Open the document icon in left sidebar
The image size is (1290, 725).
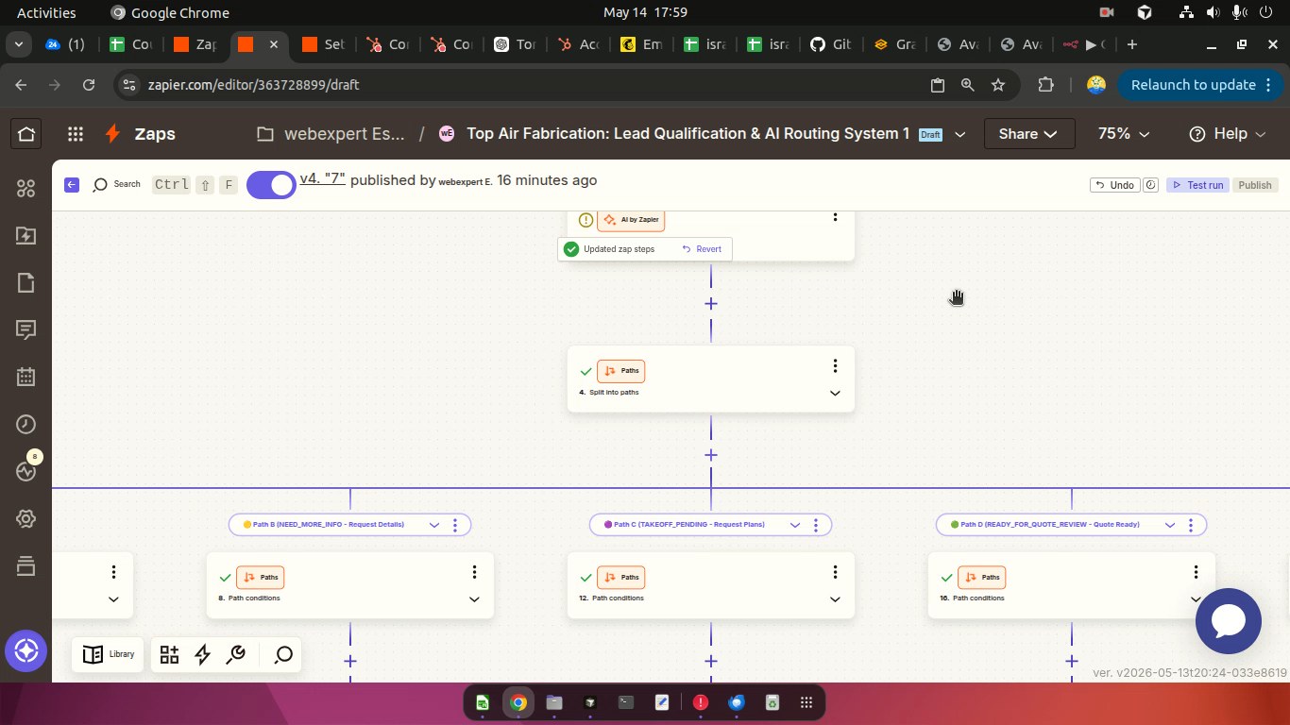click(x=26, y=283)
